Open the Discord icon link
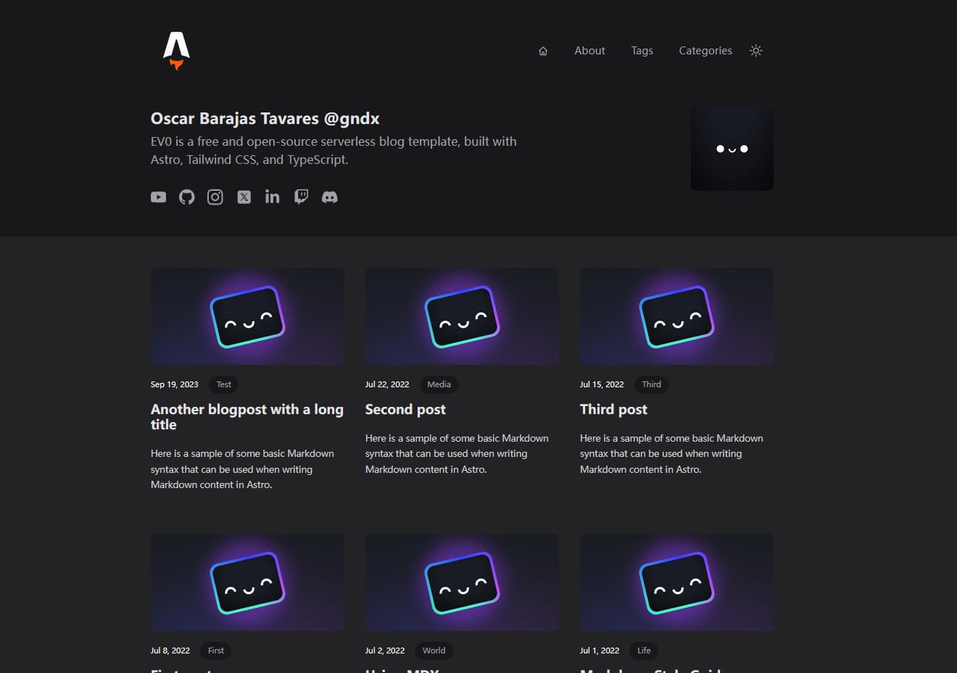957x673 pixels. 330,197
